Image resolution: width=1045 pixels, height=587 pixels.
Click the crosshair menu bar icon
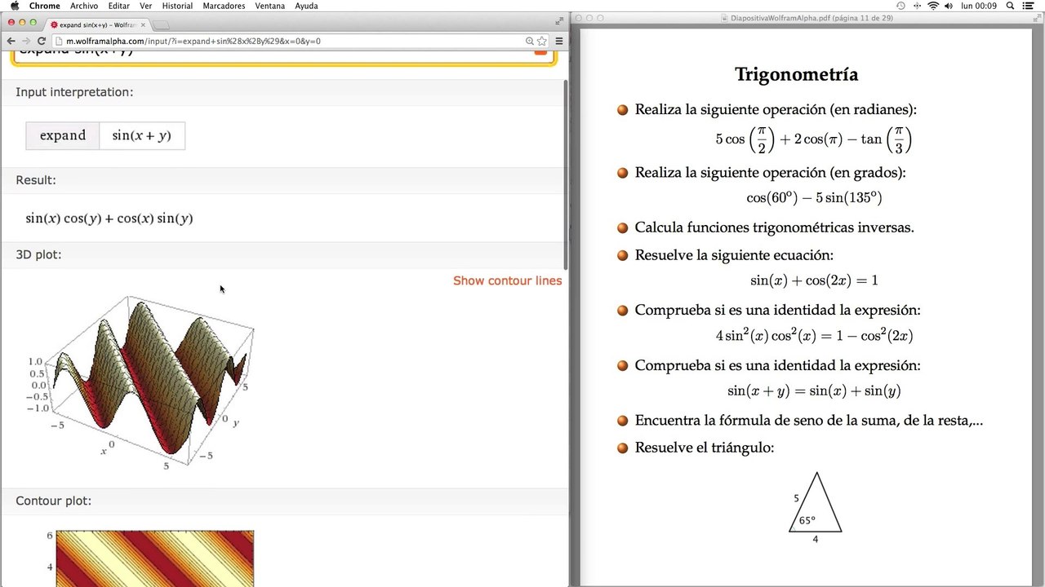pyautogui.click(x=917, y=6)
